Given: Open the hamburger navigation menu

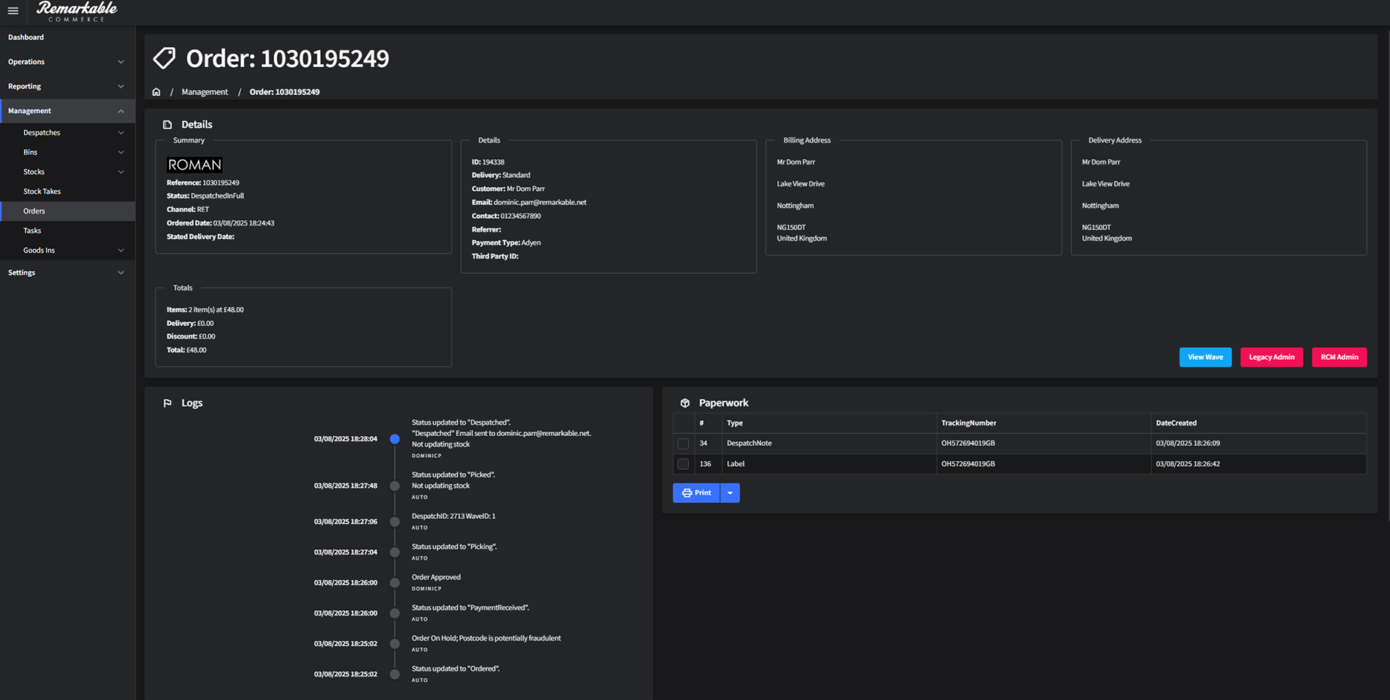Looking at the screenshot, I should pyautogui.click(x=13, y=11).
